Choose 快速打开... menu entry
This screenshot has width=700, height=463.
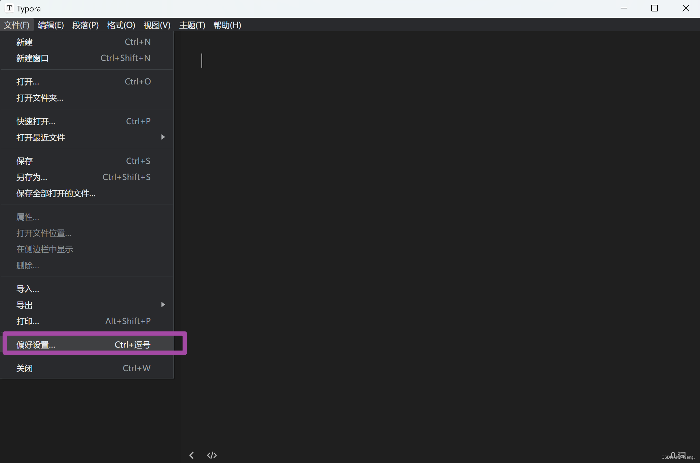(87, 121)
